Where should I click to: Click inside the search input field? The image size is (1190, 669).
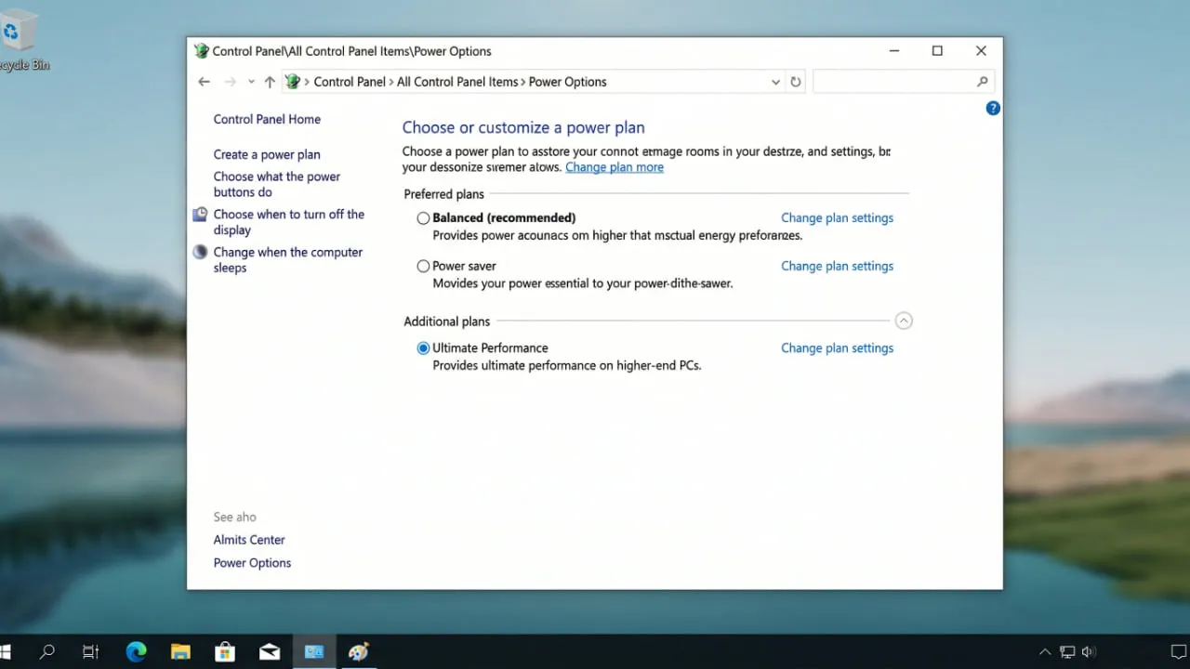click(892, 82)
